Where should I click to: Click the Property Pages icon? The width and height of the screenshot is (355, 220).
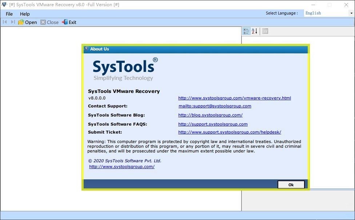(265, 31)
